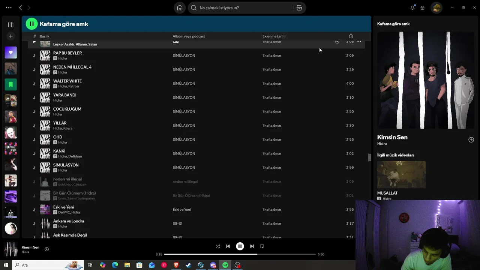This screenshot has height=270, width=480.
Task: Skip to the previous track
Action: point(228,246)
